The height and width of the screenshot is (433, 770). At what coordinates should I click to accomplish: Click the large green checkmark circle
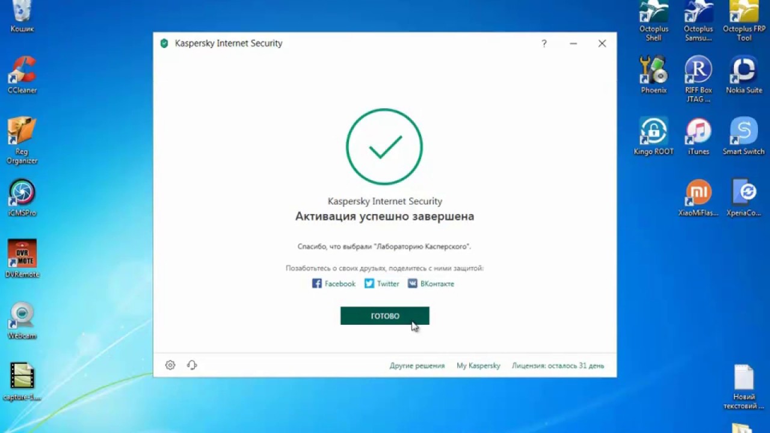pos(384,146)
